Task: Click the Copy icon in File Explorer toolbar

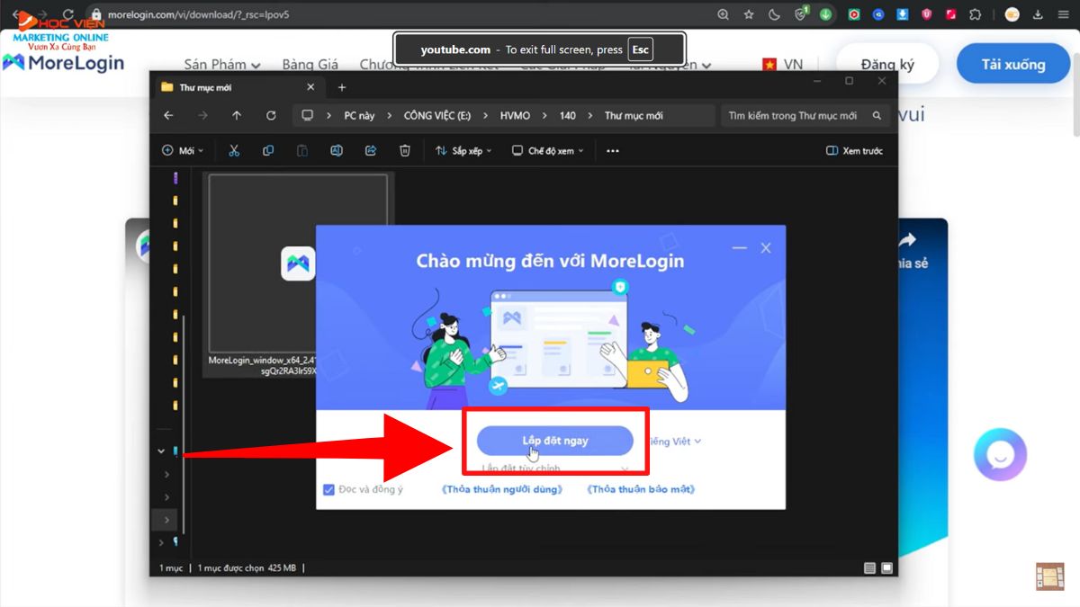Action: tap(268, 151)
